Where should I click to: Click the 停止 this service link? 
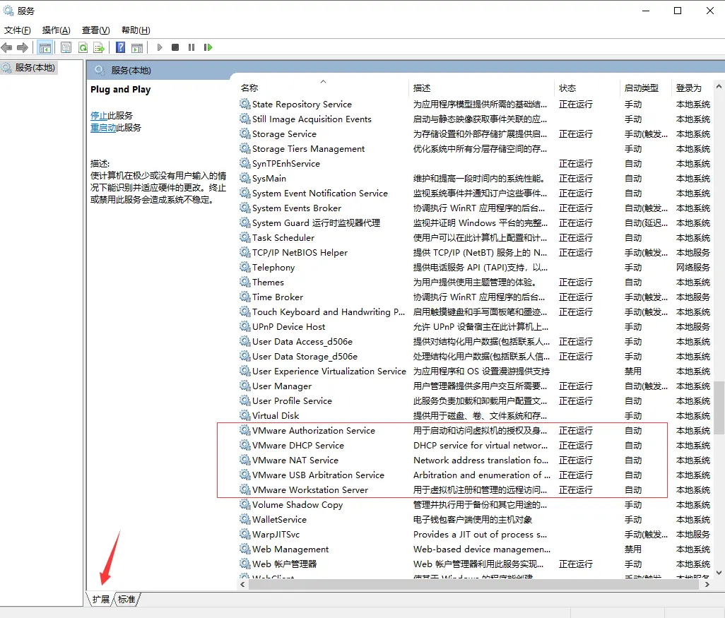click(99, 116)
